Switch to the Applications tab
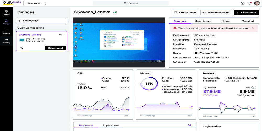Screen dimensions: 262x131 tap(111, 125)
